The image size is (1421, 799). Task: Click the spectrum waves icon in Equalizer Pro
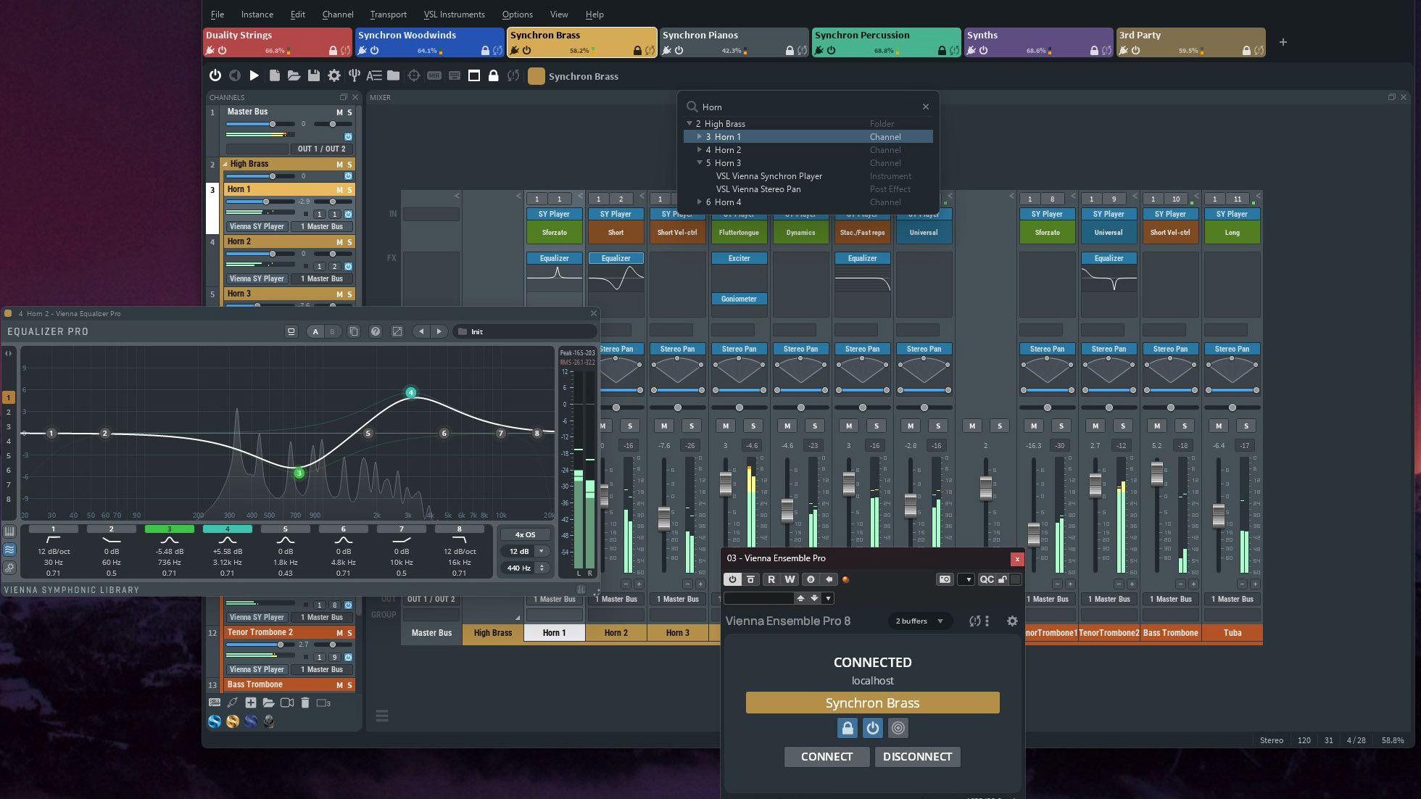9,550
